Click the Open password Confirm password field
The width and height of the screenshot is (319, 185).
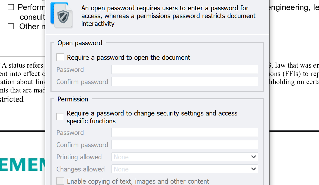(184, 82)
